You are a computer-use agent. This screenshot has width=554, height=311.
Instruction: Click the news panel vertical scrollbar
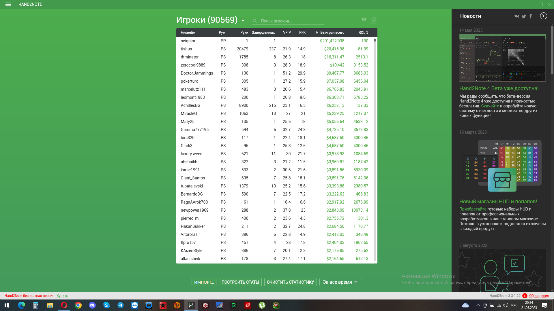click(x=552, y=158)
